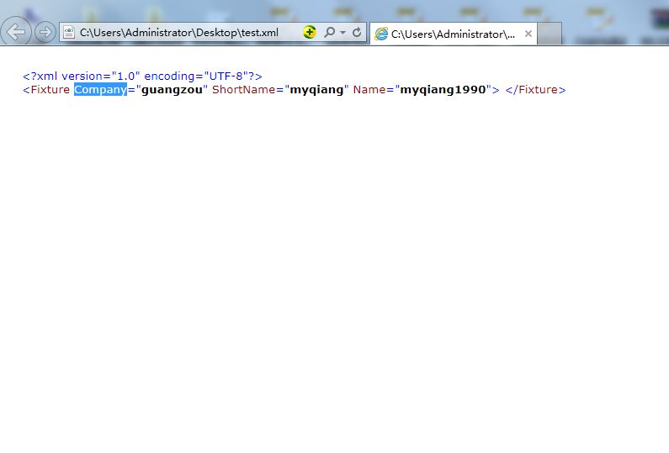Click the ShortName attribute name
The height and width of the screenshot is (453, 669).
coord(244,89)
